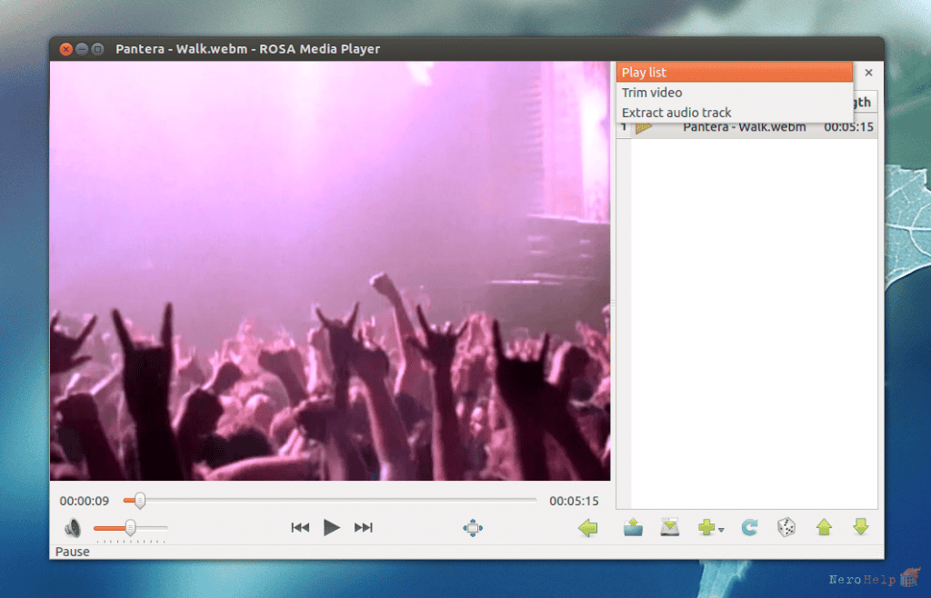
Task: Open the add-items dropdown arrow
Action: [x=721, y=530]
